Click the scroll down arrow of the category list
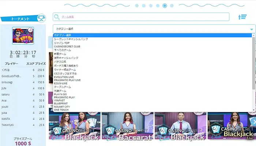Viewport: 256px width, 146px height. (x=253, y=110)
